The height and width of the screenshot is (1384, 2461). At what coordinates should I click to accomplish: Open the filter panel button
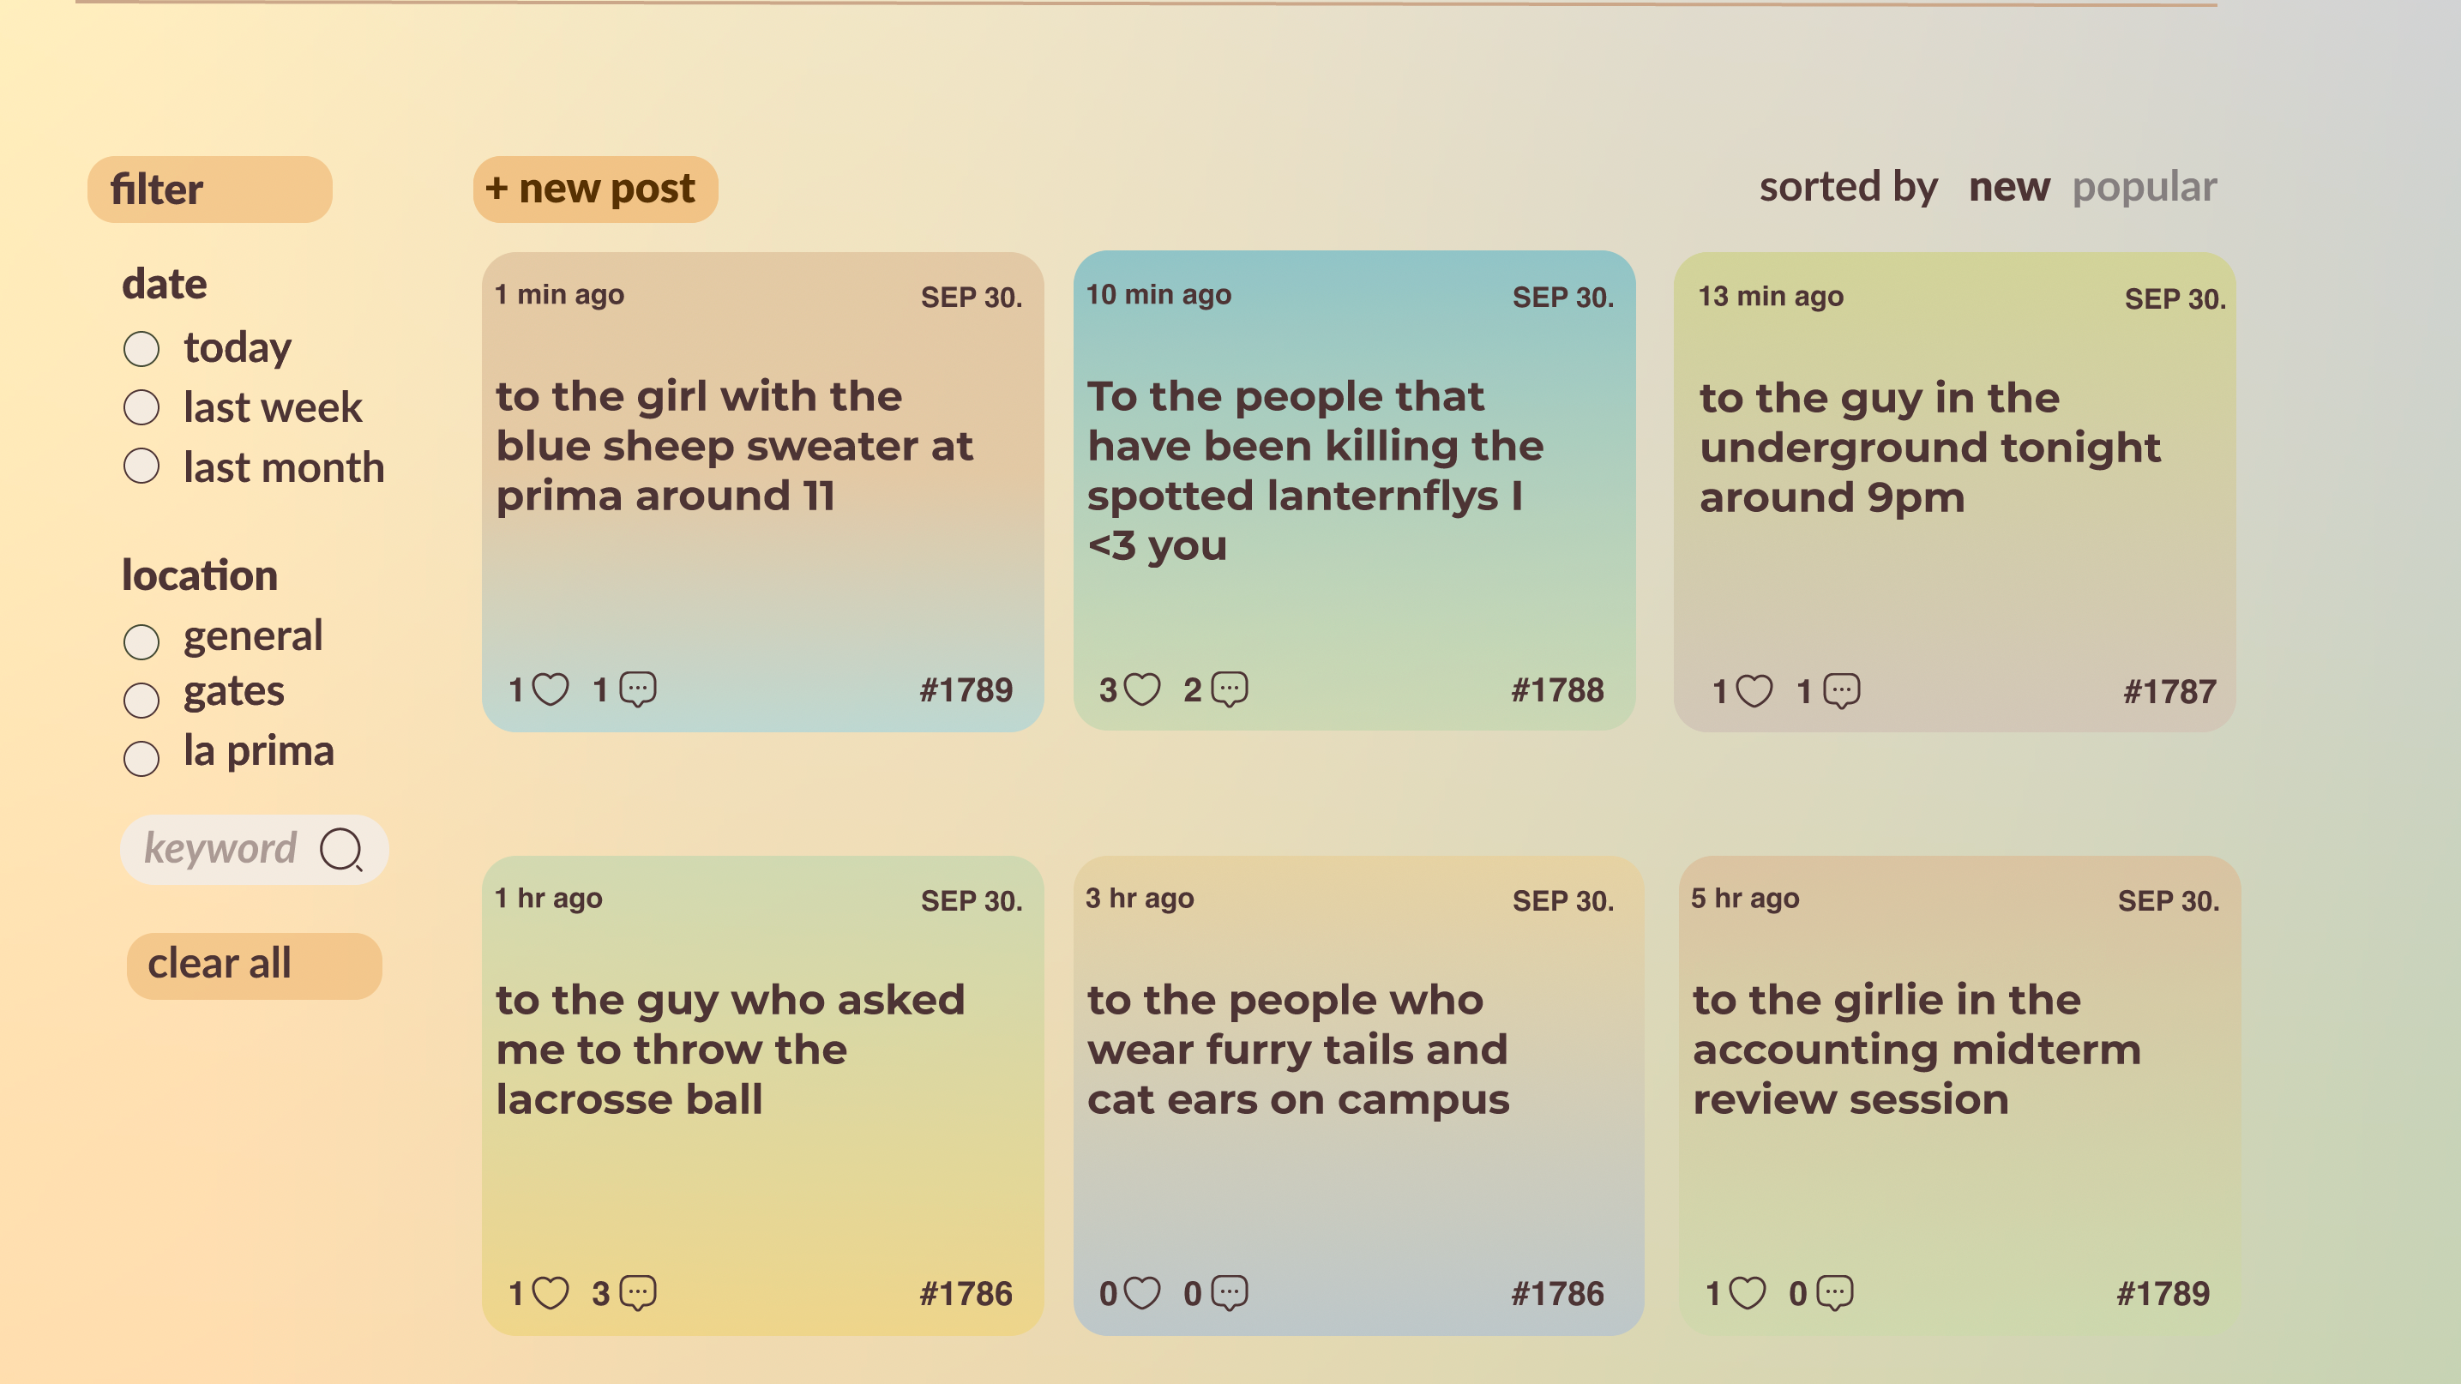[209, 190]
